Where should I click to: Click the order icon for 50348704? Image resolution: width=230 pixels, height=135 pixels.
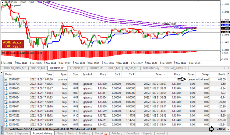(x=6, y=84)
